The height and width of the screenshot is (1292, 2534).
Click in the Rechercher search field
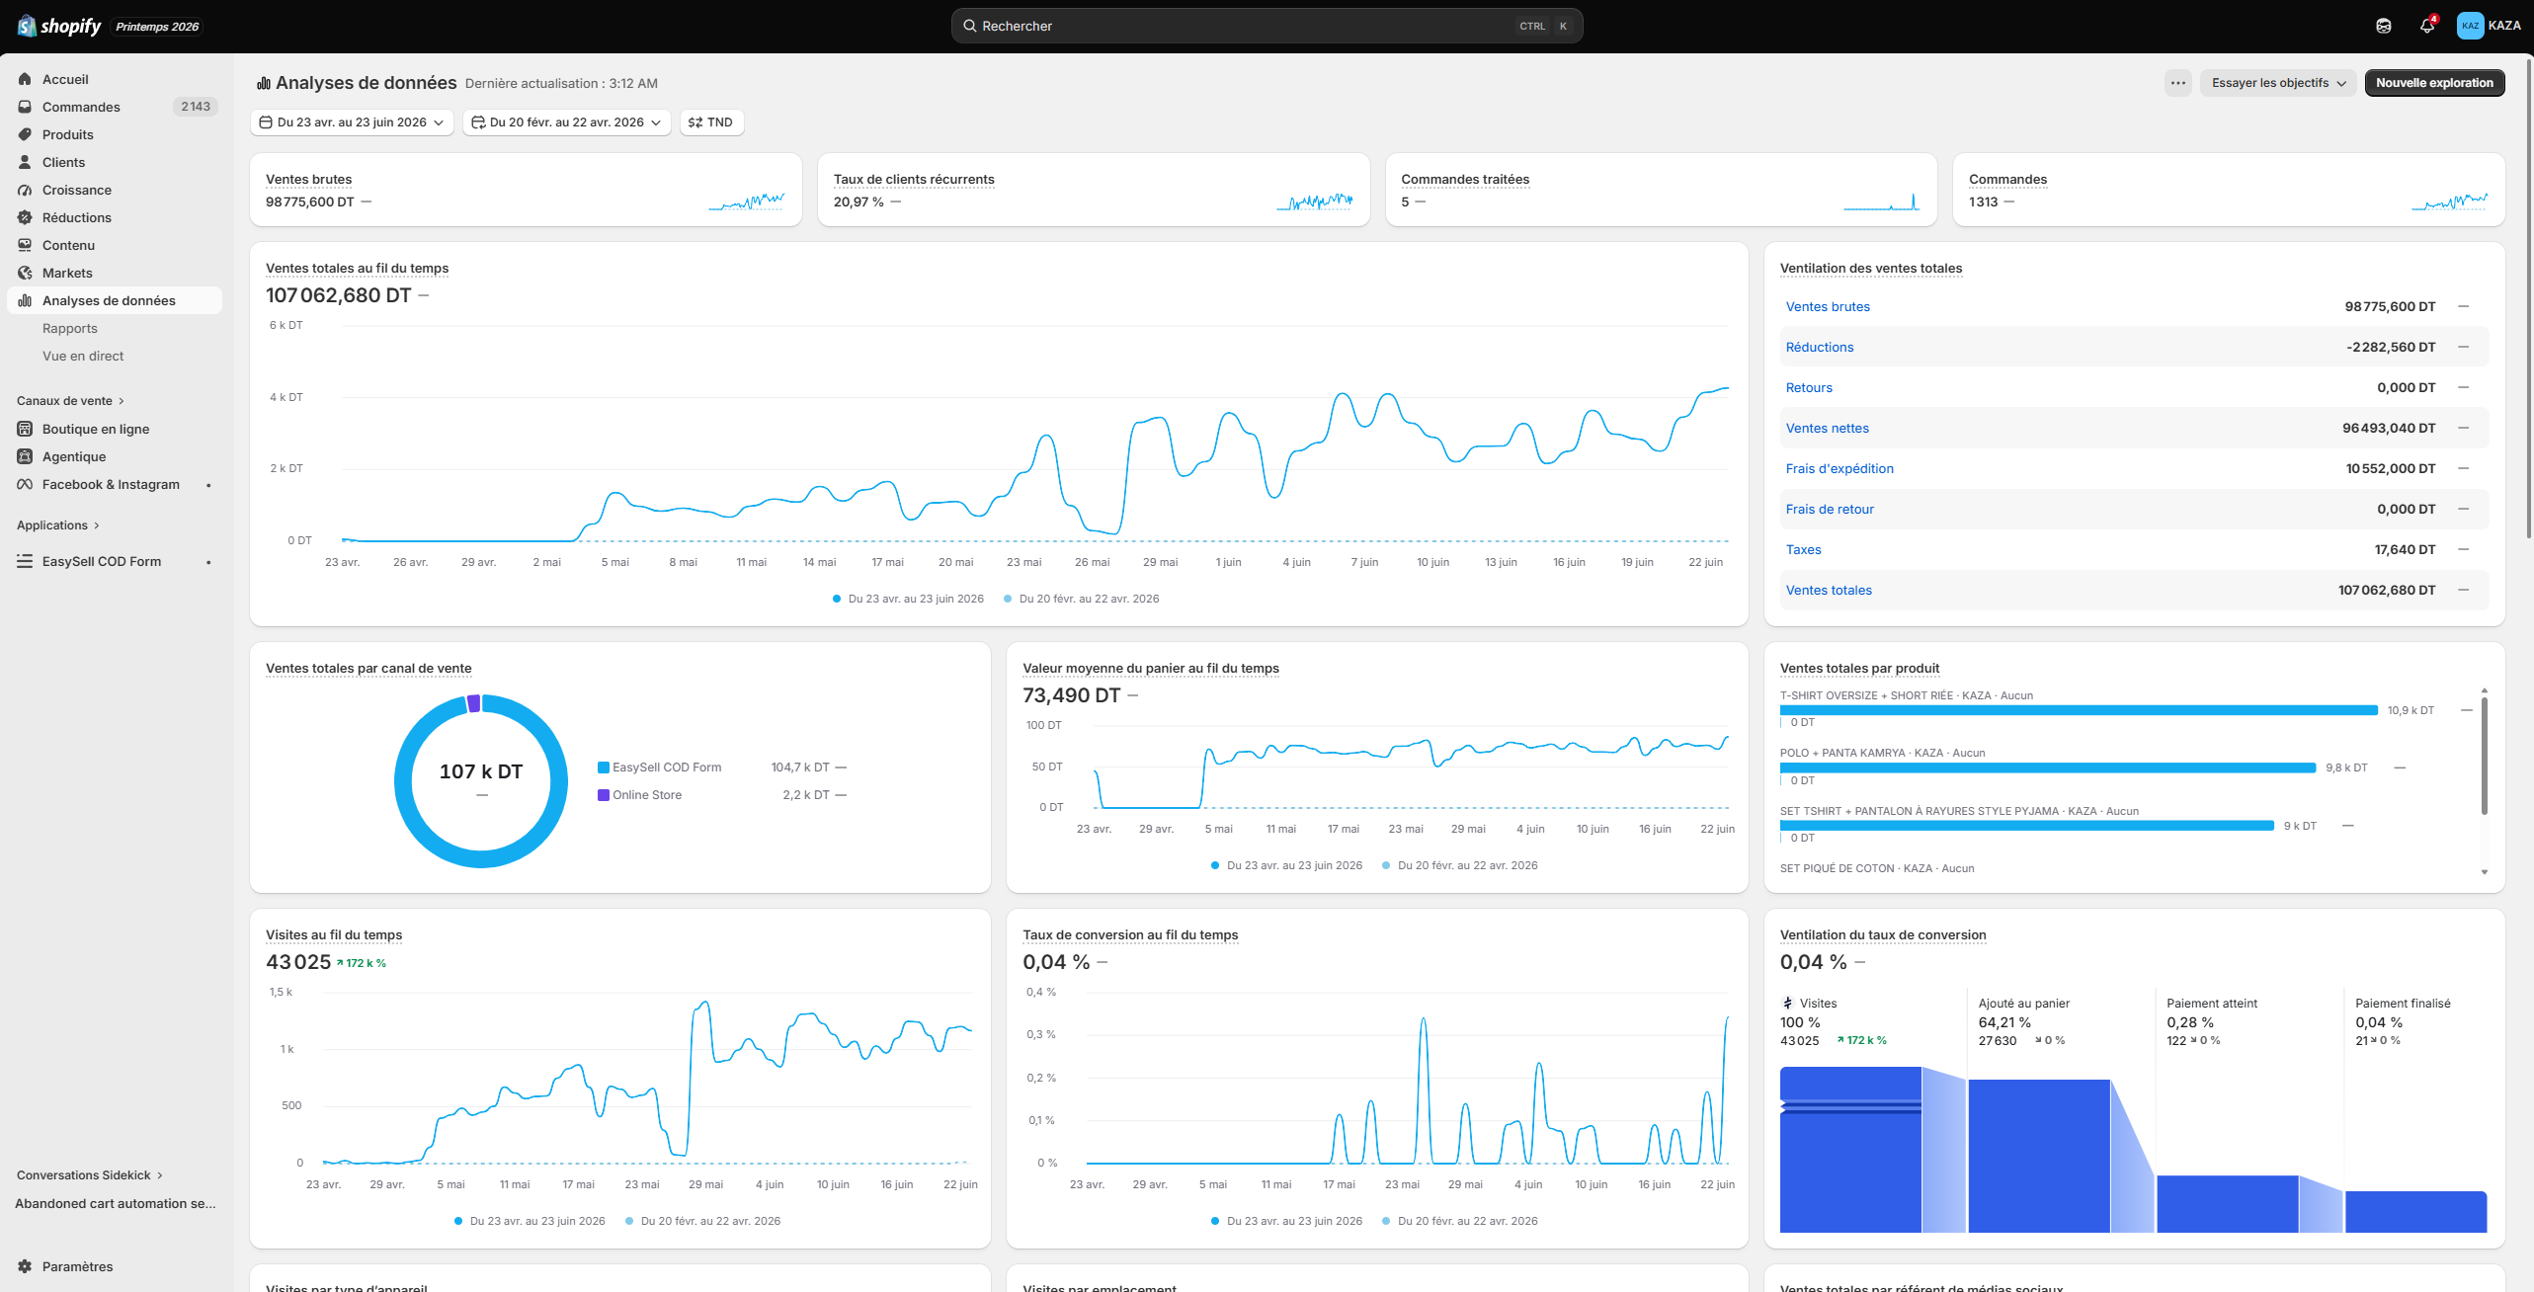click(x=1267, y=26)
